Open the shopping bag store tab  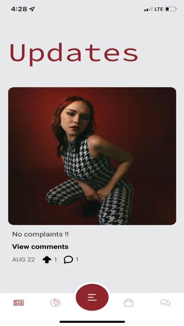128,302
